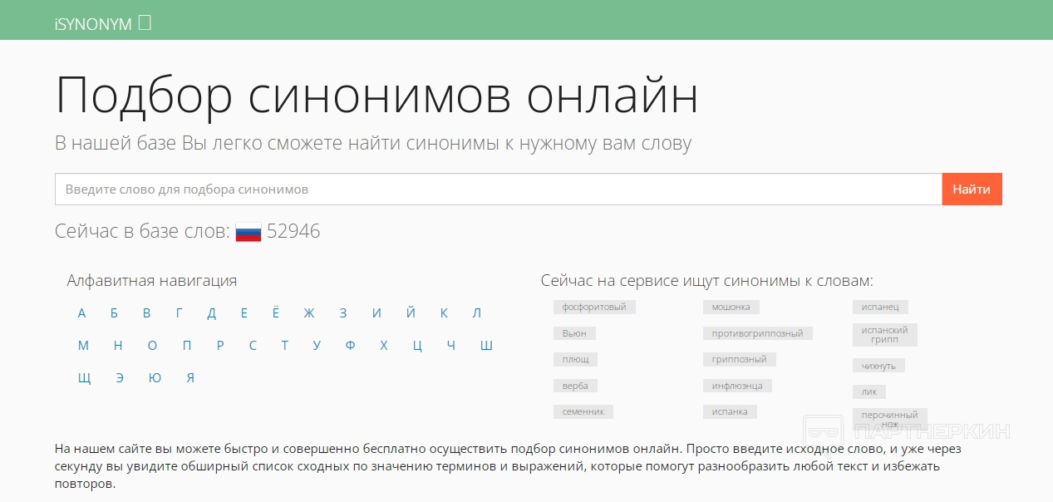1053x502 pixels.
Task: Click the Russian flag icon
Action: click(x=248, y=232)
